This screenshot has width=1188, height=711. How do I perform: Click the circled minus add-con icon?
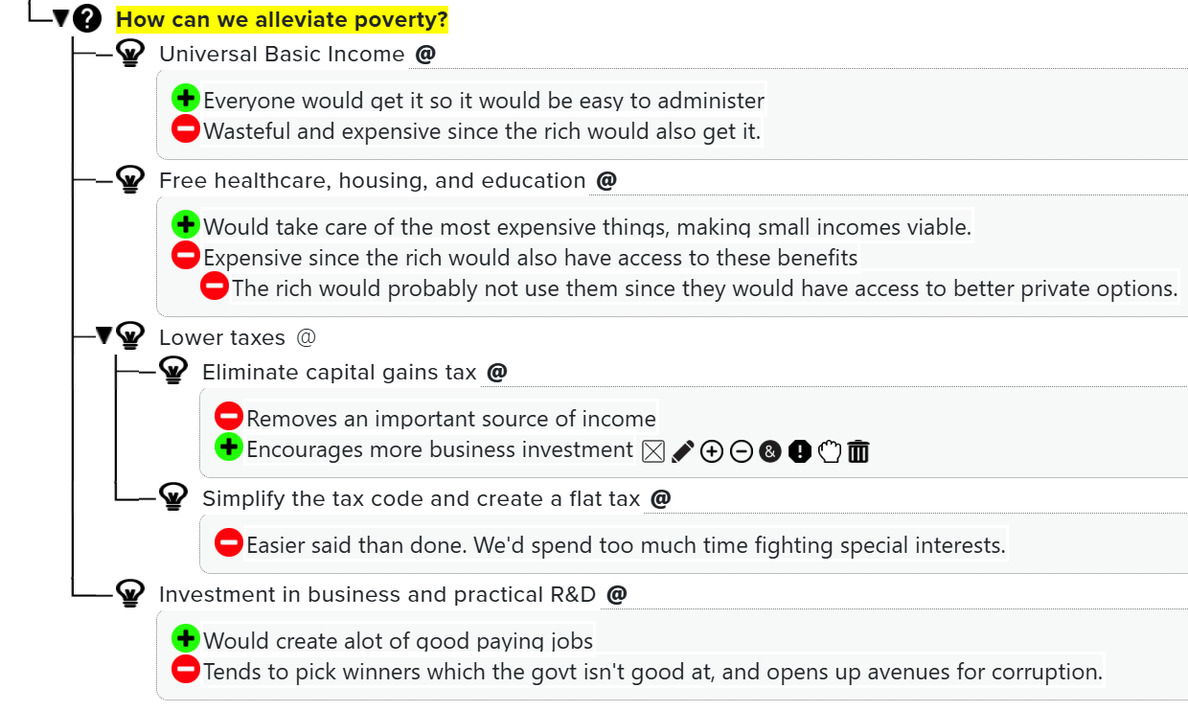pos(741,451)
